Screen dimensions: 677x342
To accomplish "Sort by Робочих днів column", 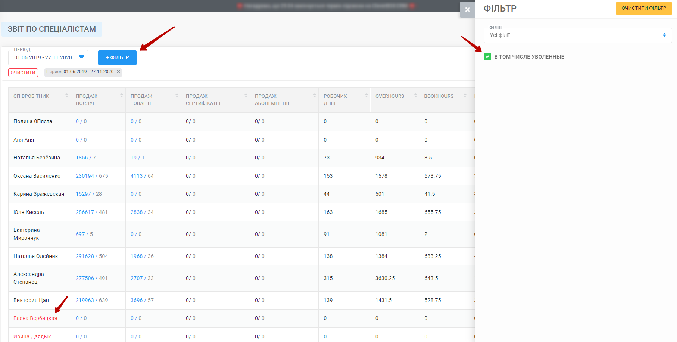I will coord(366,96).
